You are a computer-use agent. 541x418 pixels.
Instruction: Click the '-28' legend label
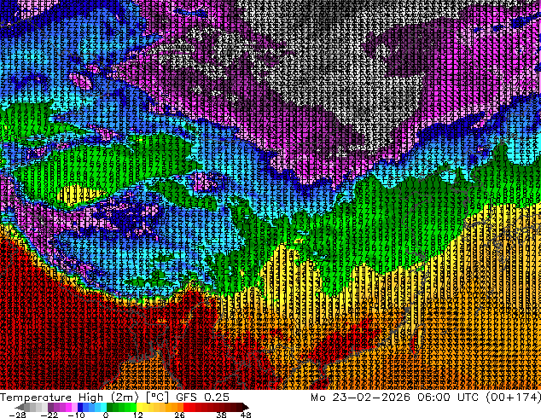[x=17, y=415]
